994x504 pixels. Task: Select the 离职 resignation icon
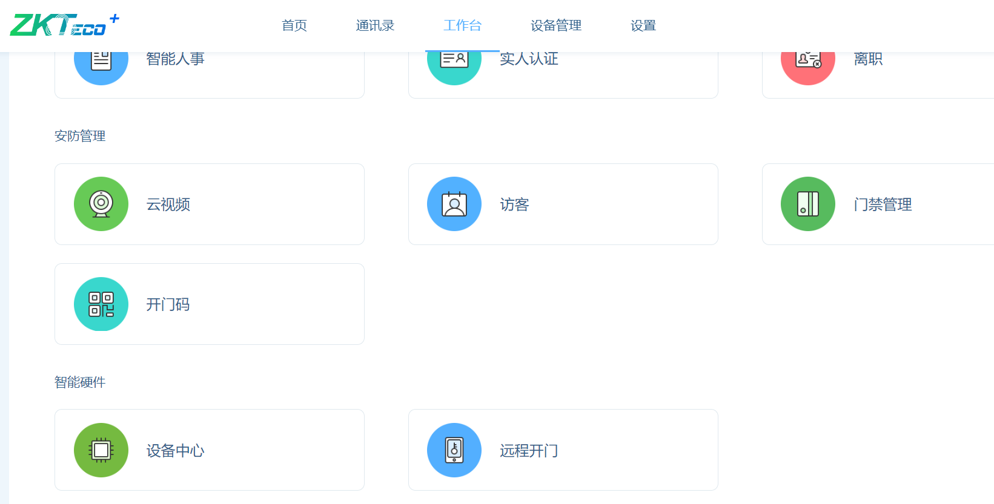(x=807, y=59)
